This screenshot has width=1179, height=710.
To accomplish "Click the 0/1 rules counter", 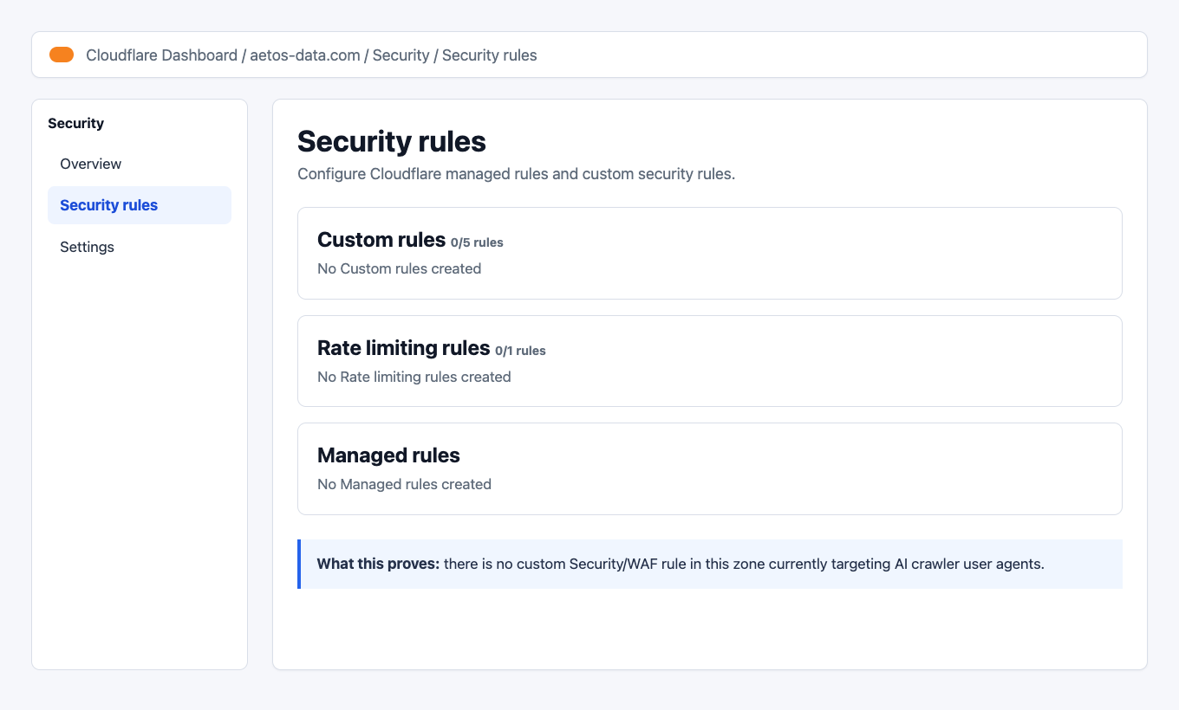I will click(x=520, y=351).
